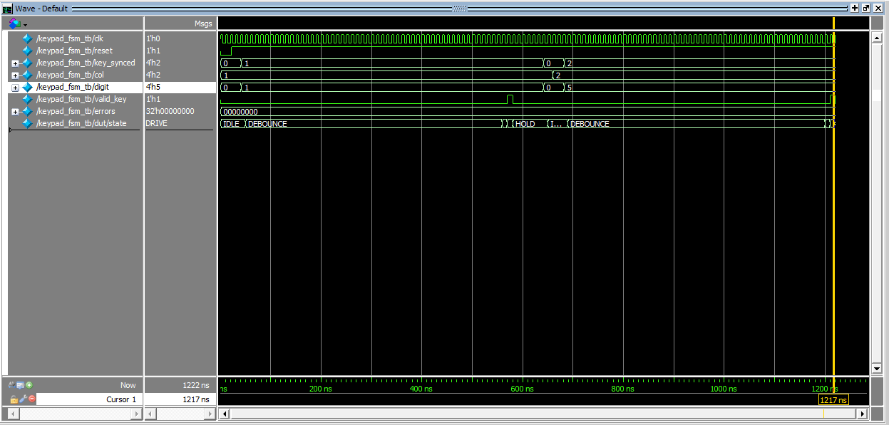Screen dimensions: 889x425
Task: Open the Cursor 1 properties wrench icon
Action: (x=22, y=399)
